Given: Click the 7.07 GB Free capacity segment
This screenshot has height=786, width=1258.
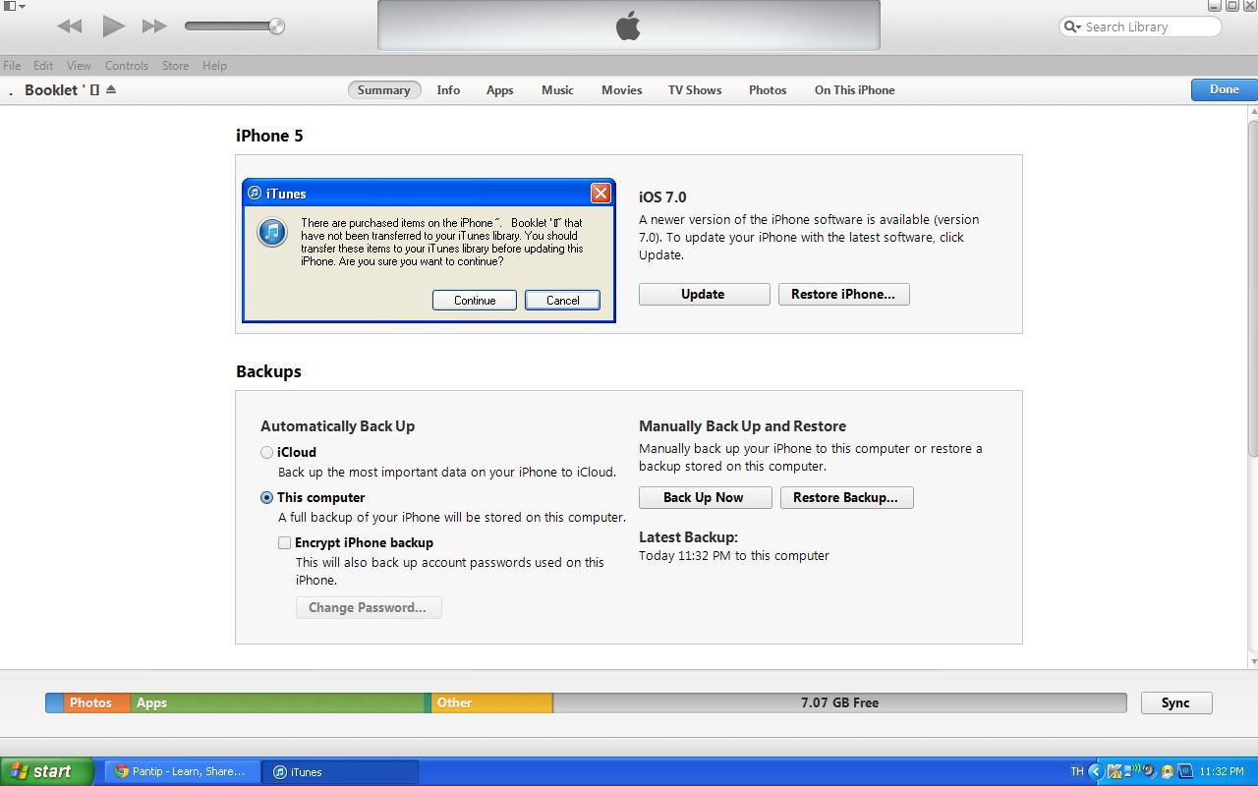Looking at the screenshot, I should [x=839, y=702].
